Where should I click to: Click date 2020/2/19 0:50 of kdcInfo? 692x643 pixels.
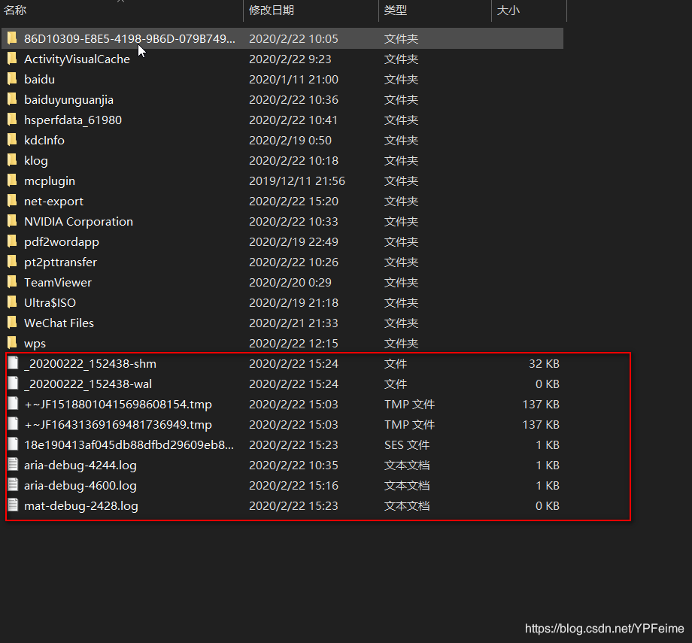[290, 141]
